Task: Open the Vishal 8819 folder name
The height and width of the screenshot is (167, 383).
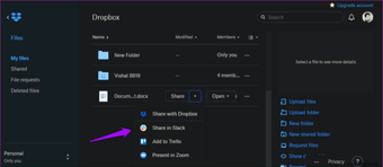Action: click(x=127, y=76)
